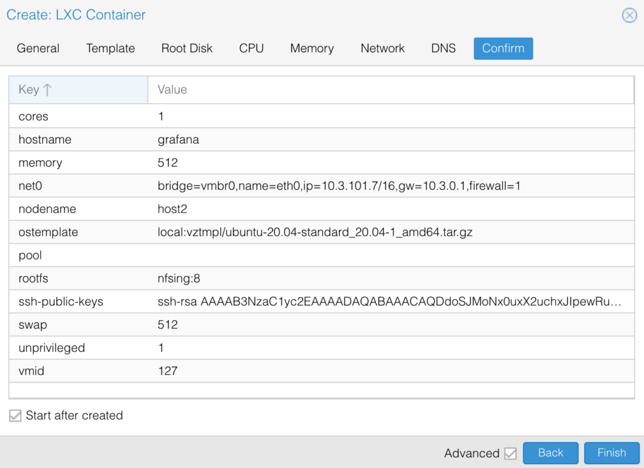Sort by the Key column header
The height and width of the screenshot is (468, 644).
click(78, 89)
